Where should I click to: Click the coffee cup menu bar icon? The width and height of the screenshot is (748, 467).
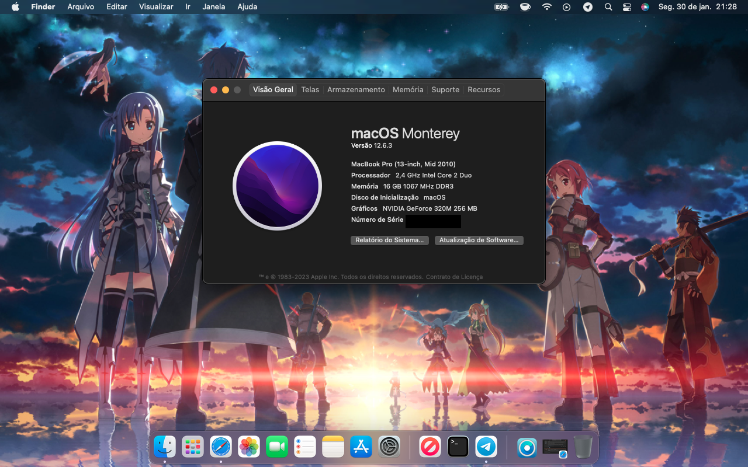pyautogui.click(x=525, y=7)
